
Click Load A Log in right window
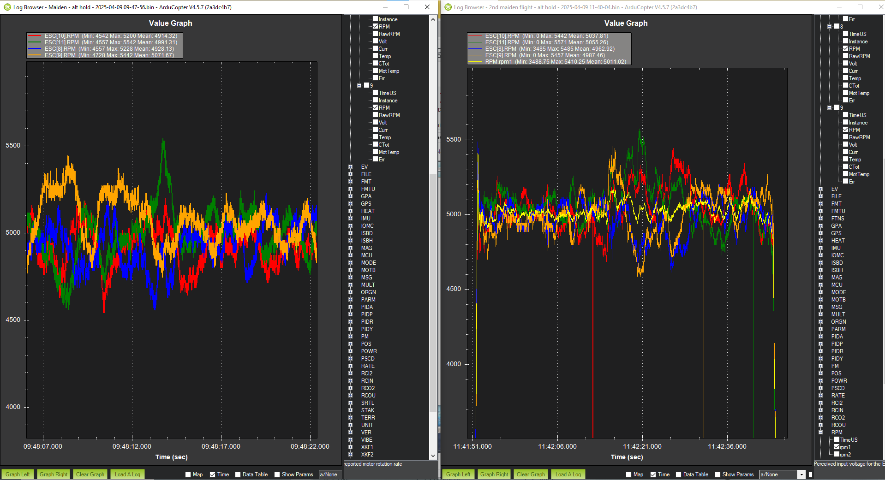click(568, 474)
